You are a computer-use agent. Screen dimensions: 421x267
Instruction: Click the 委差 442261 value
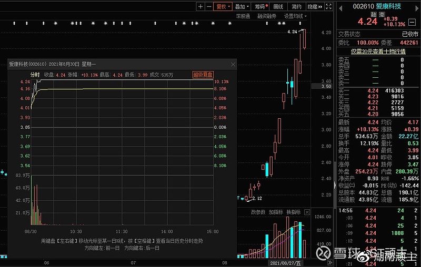[x=409, y=43]
